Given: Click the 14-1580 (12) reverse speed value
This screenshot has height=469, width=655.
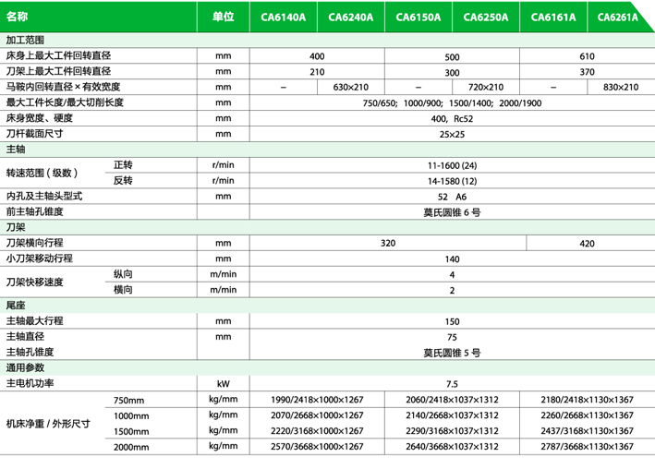Looking at the screenshot, I should coord(452,180).
